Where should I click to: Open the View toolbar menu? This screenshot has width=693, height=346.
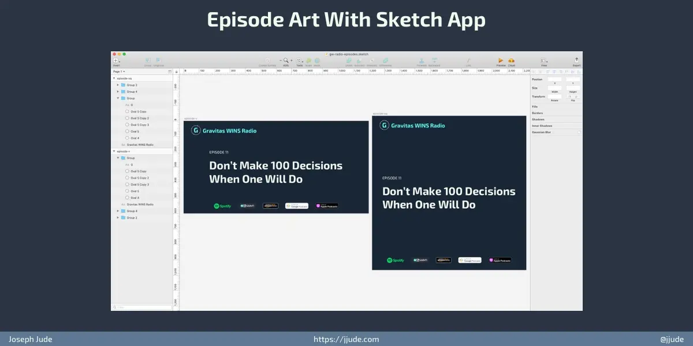tap(543, 61)
